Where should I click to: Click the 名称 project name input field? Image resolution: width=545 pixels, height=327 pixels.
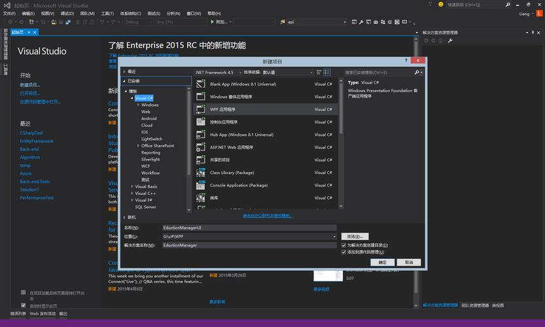[249, 228]
